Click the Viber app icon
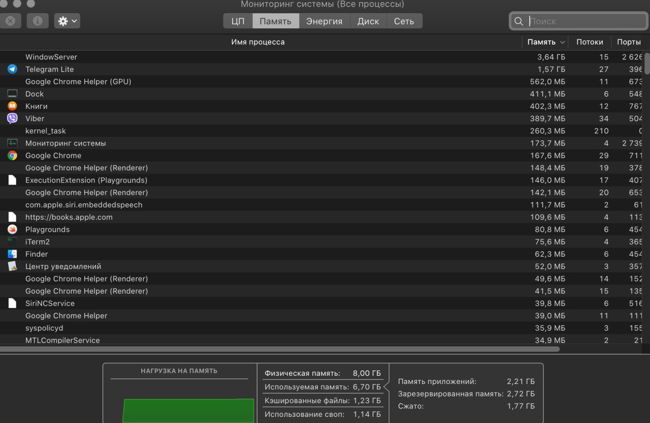Screen dimensions: 650x423 12,118
